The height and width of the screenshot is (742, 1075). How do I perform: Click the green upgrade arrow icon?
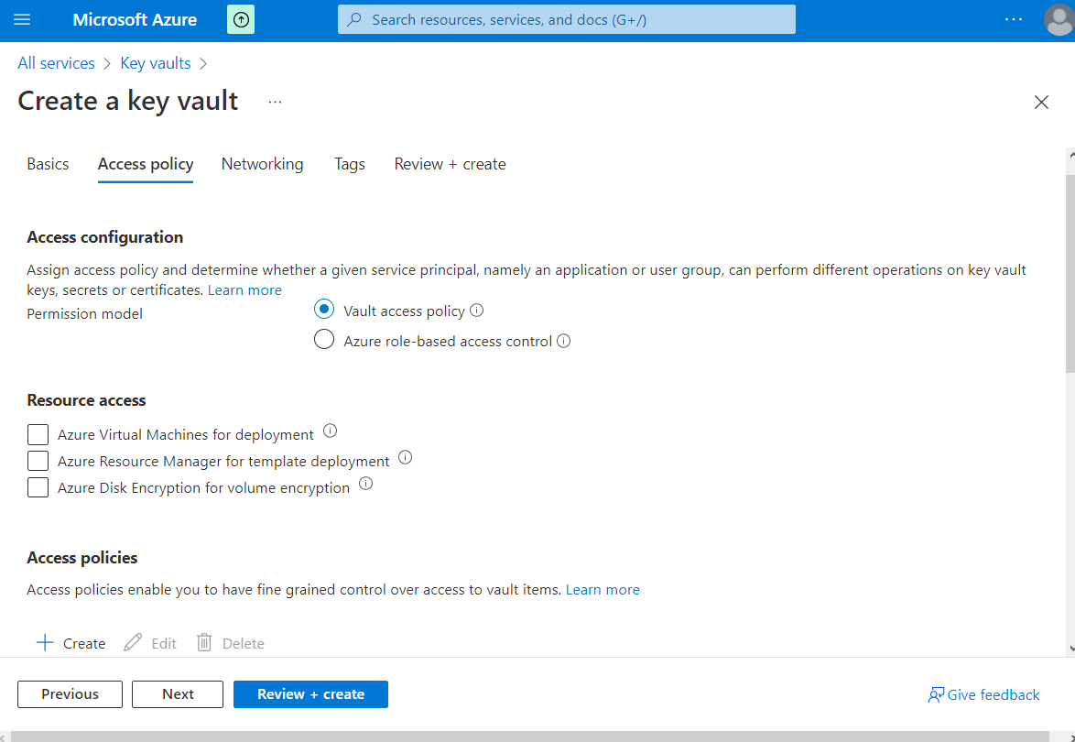241,20
